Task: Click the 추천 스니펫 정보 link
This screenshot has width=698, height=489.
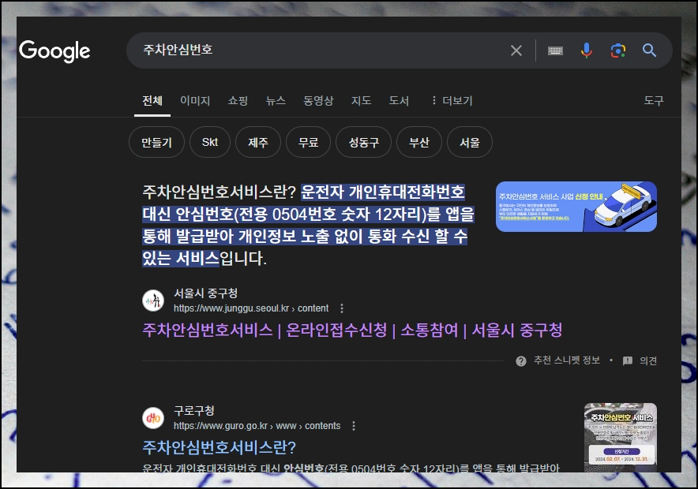Action: point(567,360)
